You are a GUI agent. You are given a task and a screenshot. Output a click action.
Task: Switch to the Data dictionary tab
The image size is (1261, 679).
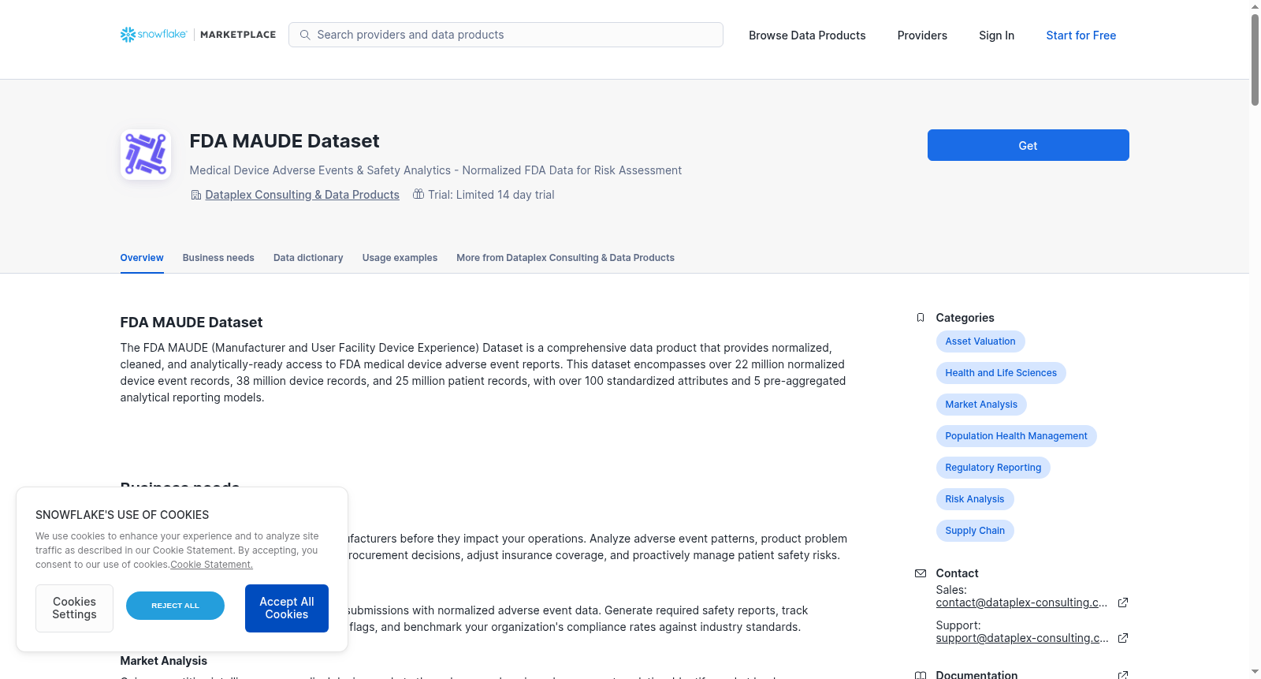(x=308, y=258)
